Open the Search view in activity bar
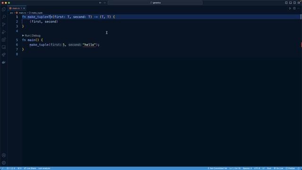The image size is (302, 170). point(4,17)
